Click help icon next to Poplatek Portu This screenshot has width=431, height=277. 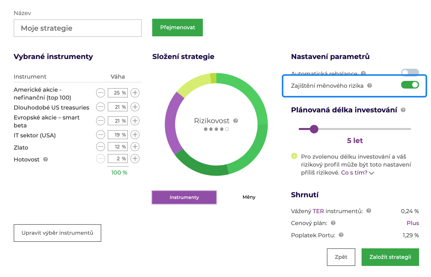coord(341,235)
